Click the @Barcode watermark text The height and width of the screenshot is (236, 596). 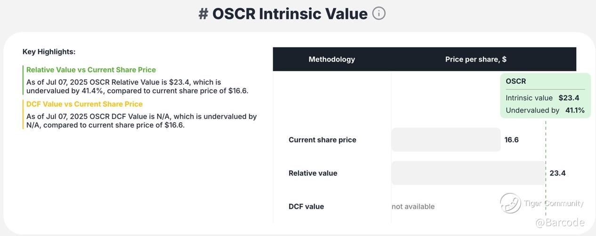click(560, 222)
